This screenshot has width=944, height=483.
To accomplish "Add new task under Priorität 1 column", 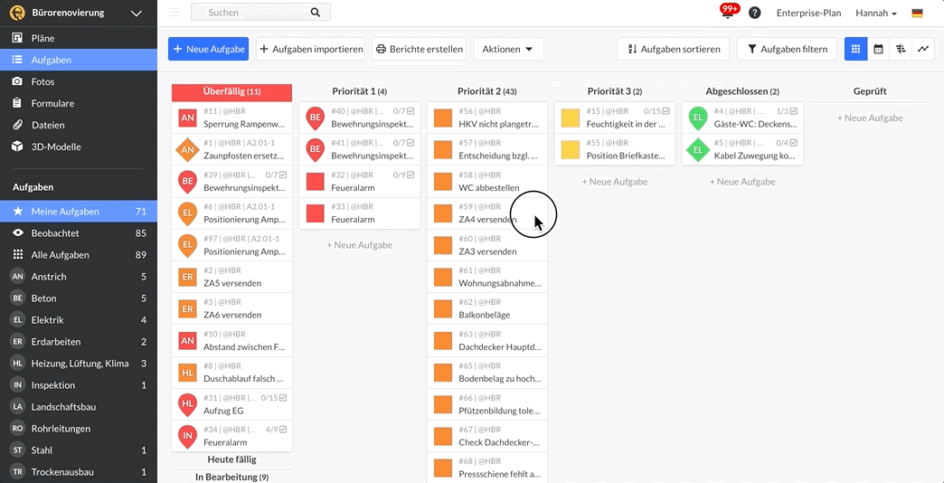I will point(359,245).
